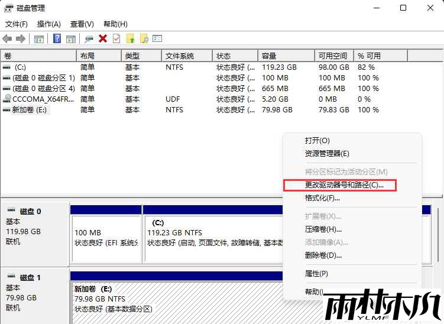This screenshot has height=324, width=444.
Task: Open the 查看(V) menu
Action: 82,24
